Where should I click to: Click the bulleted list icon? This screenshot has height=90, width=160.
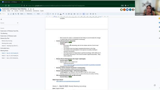(x=84, y=14)
